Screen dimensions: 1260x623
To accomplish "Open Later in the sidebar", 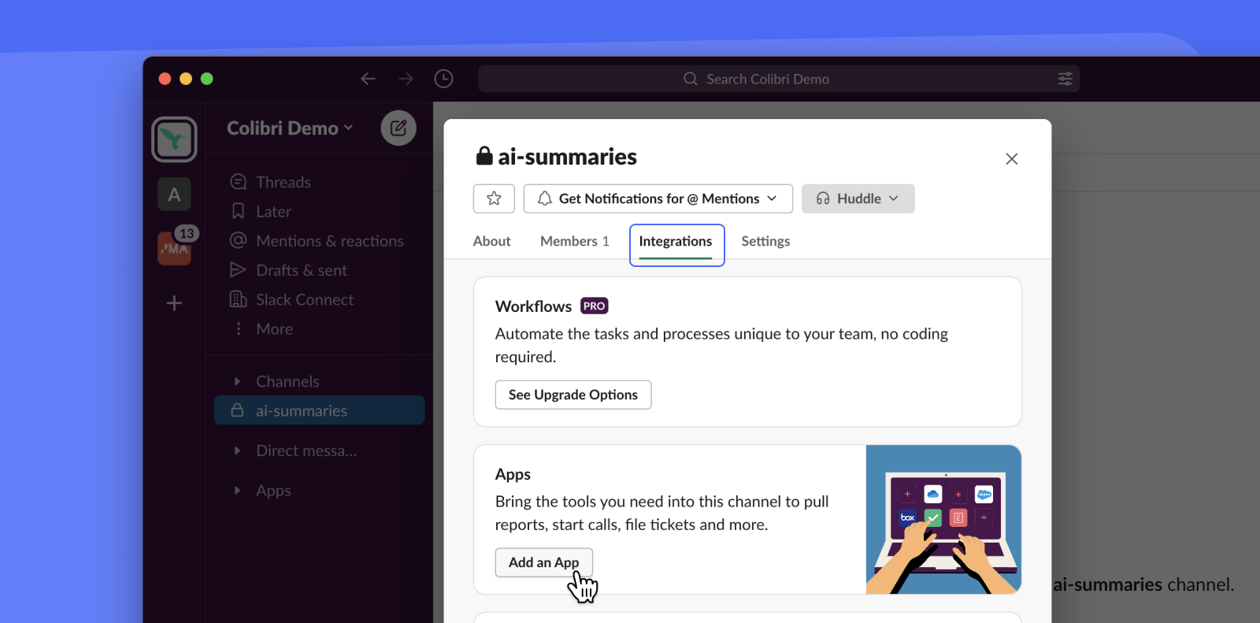I will click(x=273, y=212).
